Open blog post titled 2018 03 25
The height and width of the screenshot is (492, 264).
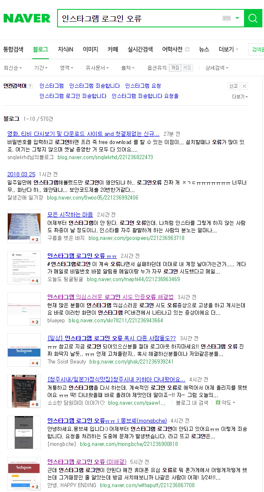point(21,174)
